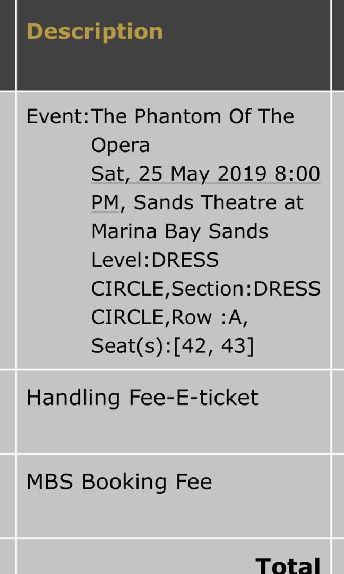Click "Sands Theatre at" venue text
Screen dimensions: 344x574
tap(218, 203)
